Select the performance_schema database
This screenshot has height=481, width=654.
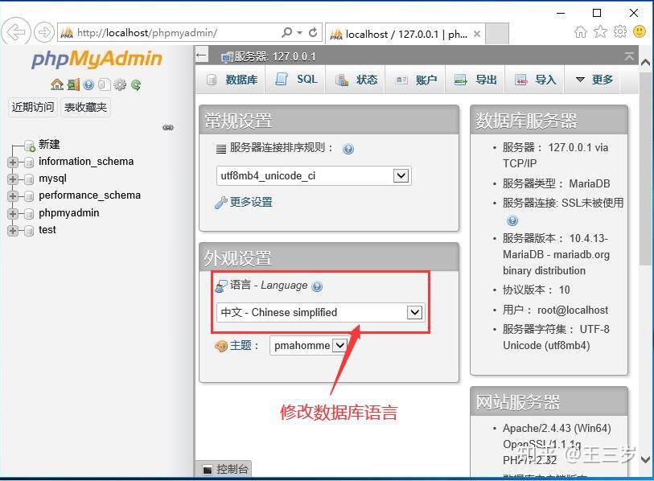coord(89,195)
